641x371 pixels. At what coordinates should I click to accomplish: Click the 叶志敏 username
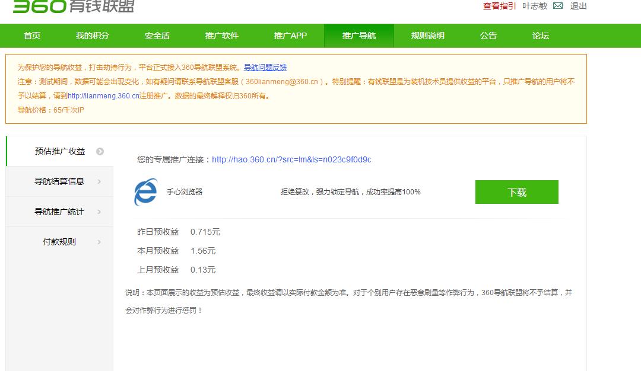(x=535, y=6)
